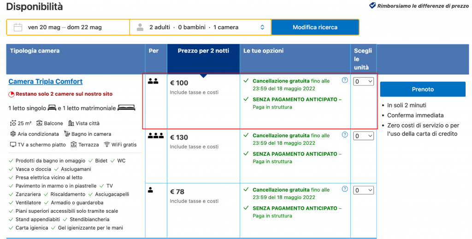Click info icon beside third free cancellation
Viewport: 472px width, 239px height.
[x=344, y=189]
